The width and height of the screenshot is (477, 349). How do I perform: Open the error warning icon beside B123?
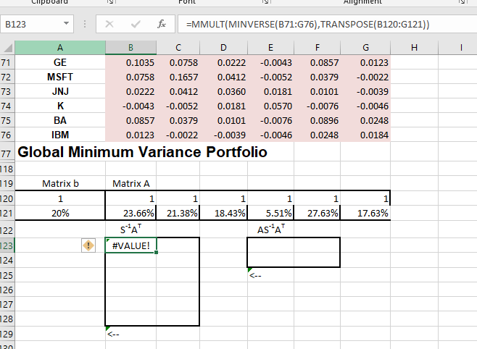[88, 245]
